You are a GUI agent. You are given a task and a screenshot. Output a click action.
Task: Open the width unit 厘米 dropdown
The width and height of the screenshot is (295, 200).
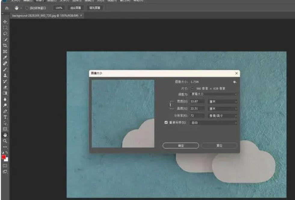tap(223, 102)
